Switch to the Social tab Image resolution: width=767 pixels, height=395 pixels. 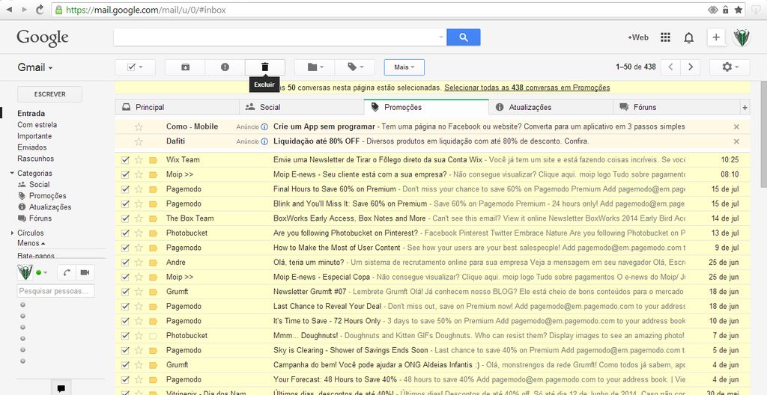[x=301, y=107]
